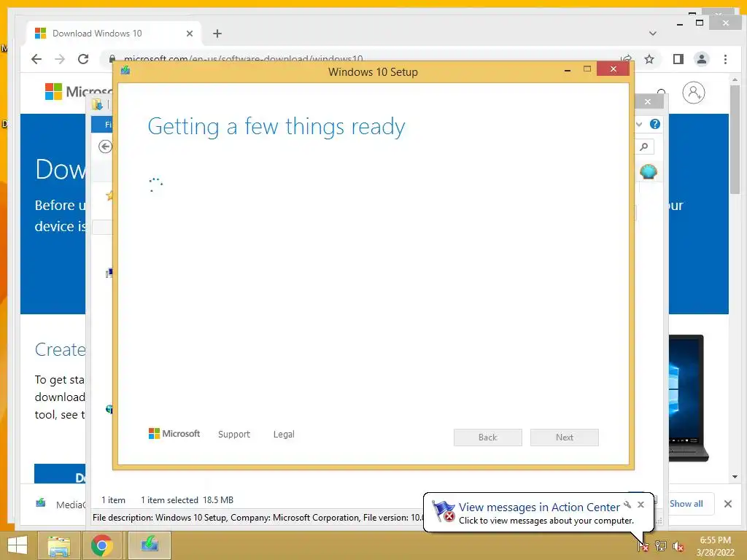The width and height of the screenshot is (747, 560).
Task: Click the wrench icon in notification balloon
Action: (627, 505)
